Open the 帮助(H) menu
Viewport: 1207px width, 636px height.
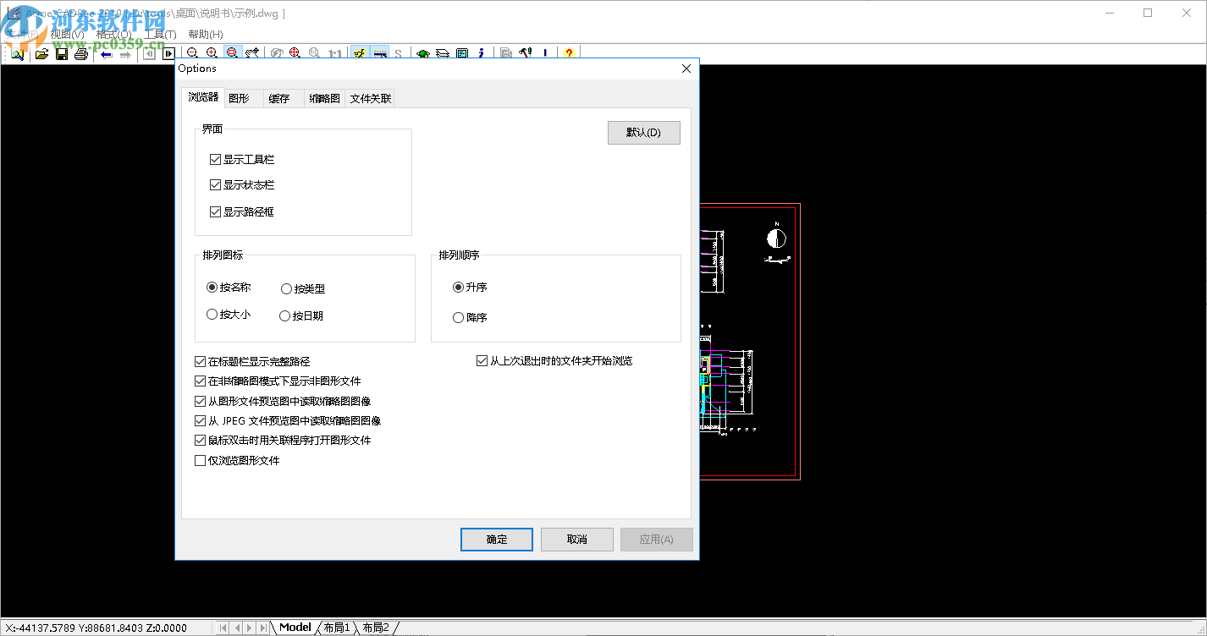tap(206, 35)
